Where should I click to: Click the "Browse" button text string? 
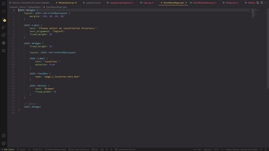click(49, 89)
